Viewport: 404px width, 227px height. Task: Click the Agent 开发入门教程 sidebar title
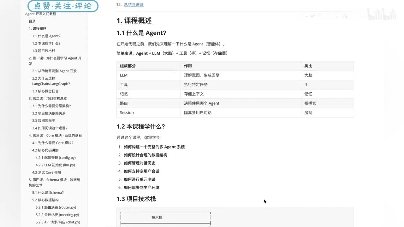(x=41, y=14)
